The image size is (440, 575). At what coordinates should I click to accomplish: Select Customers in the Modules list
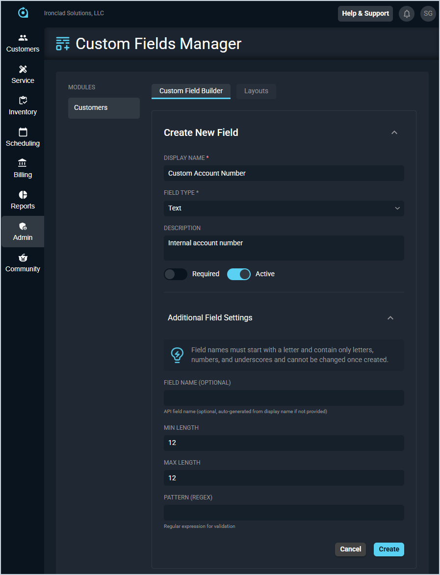point(104,108)
